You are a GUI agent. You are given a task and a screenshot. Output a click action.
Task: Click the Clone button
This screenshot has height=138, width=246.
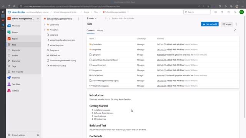pos(227,25)
